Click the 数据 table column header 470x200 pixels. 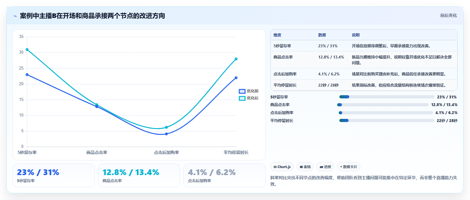pyautogui.click(x=322, y=35)
